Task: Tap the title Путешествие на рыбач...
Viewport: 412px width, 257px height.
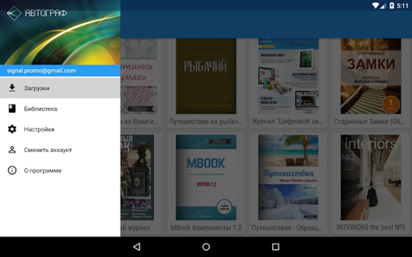Action: pyautogui.click(x=206, y=122)
